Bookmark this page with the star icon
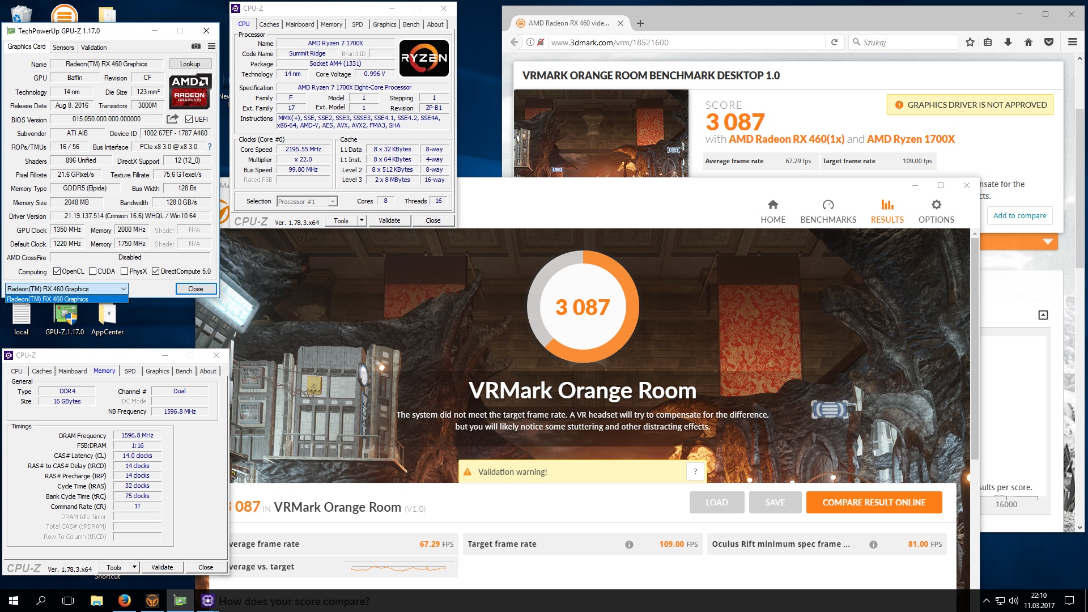 [x=970, y=42]
